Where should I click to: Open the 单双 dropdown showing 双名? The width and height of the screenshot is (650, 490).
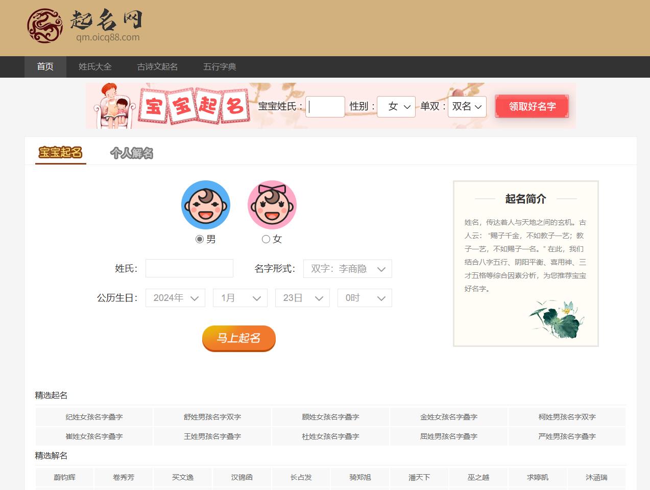pos(467,107)
